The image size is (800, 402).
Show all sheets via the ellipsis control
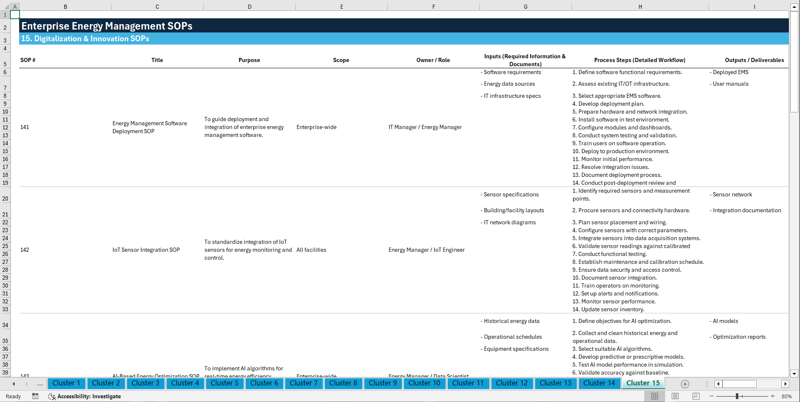40,384
